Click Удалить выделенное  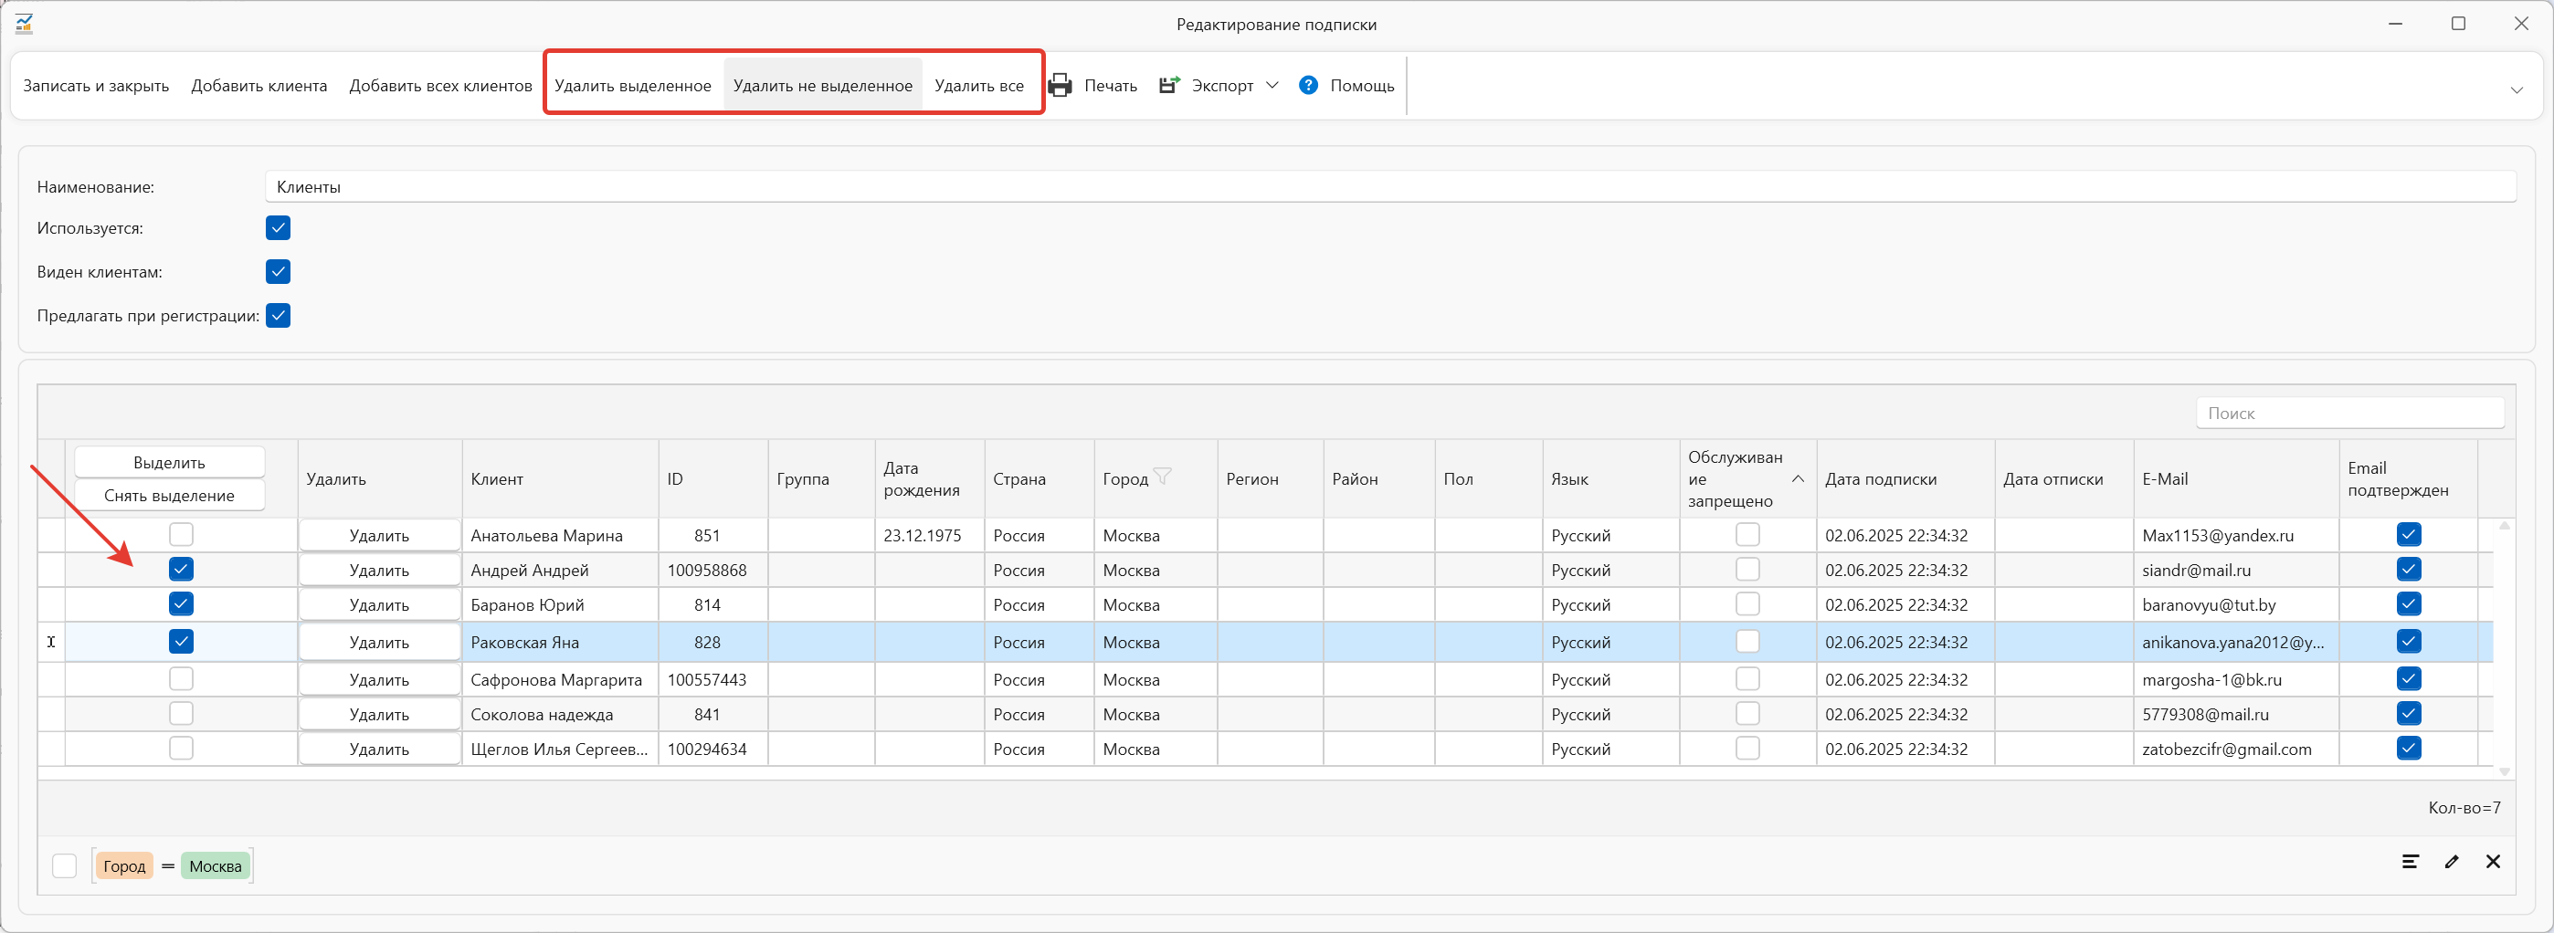pos(632,86)
